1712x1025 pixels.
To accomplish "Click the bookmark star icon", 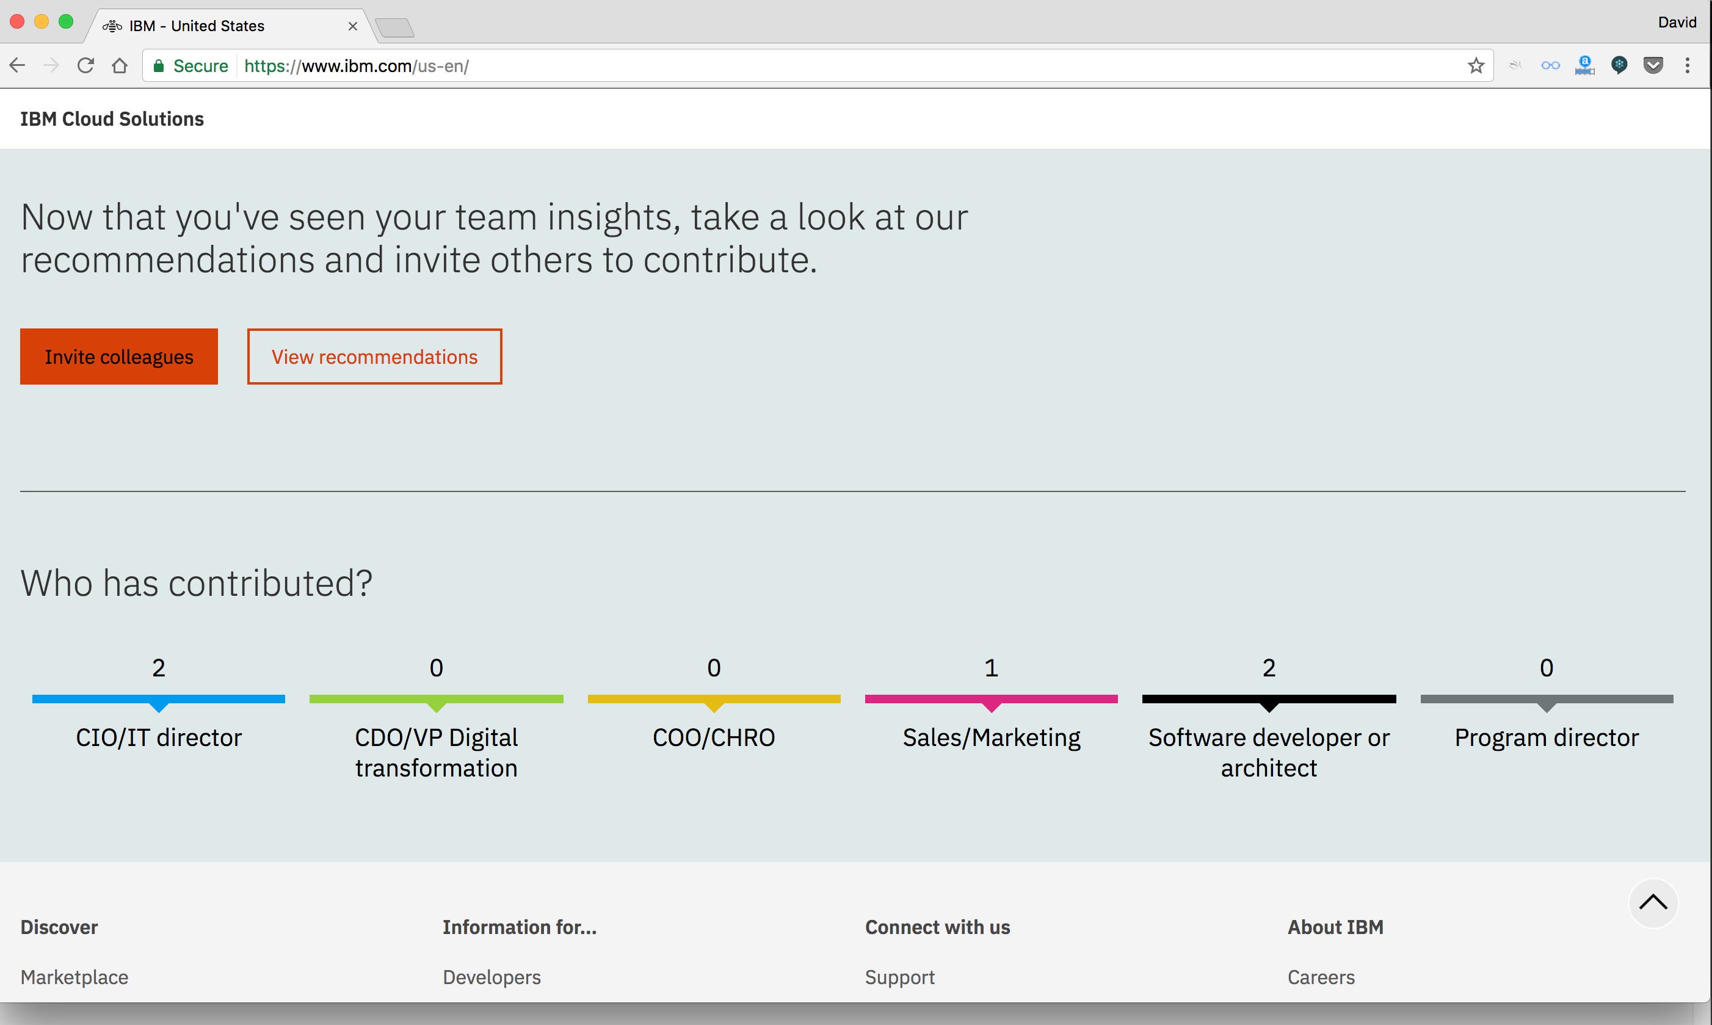I will coord(1476,65).
